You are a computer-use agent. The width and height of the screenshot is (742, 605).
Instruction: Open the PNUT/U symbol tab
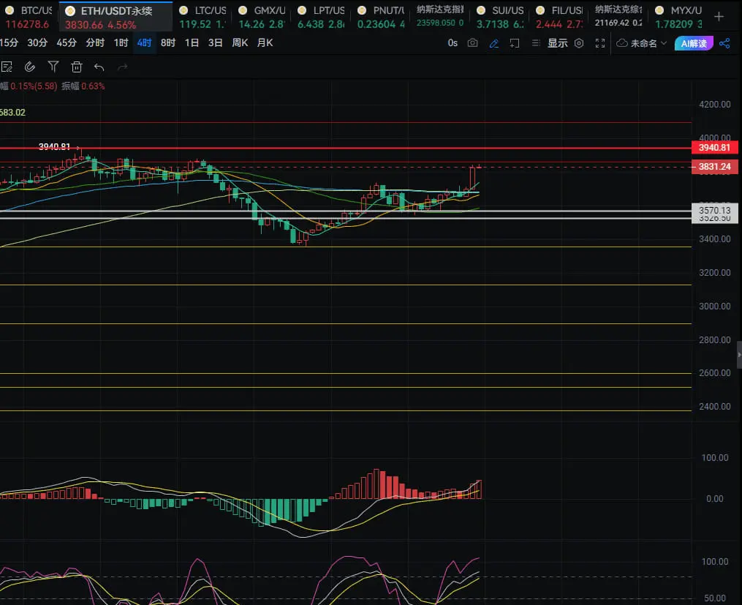(381, 17)
